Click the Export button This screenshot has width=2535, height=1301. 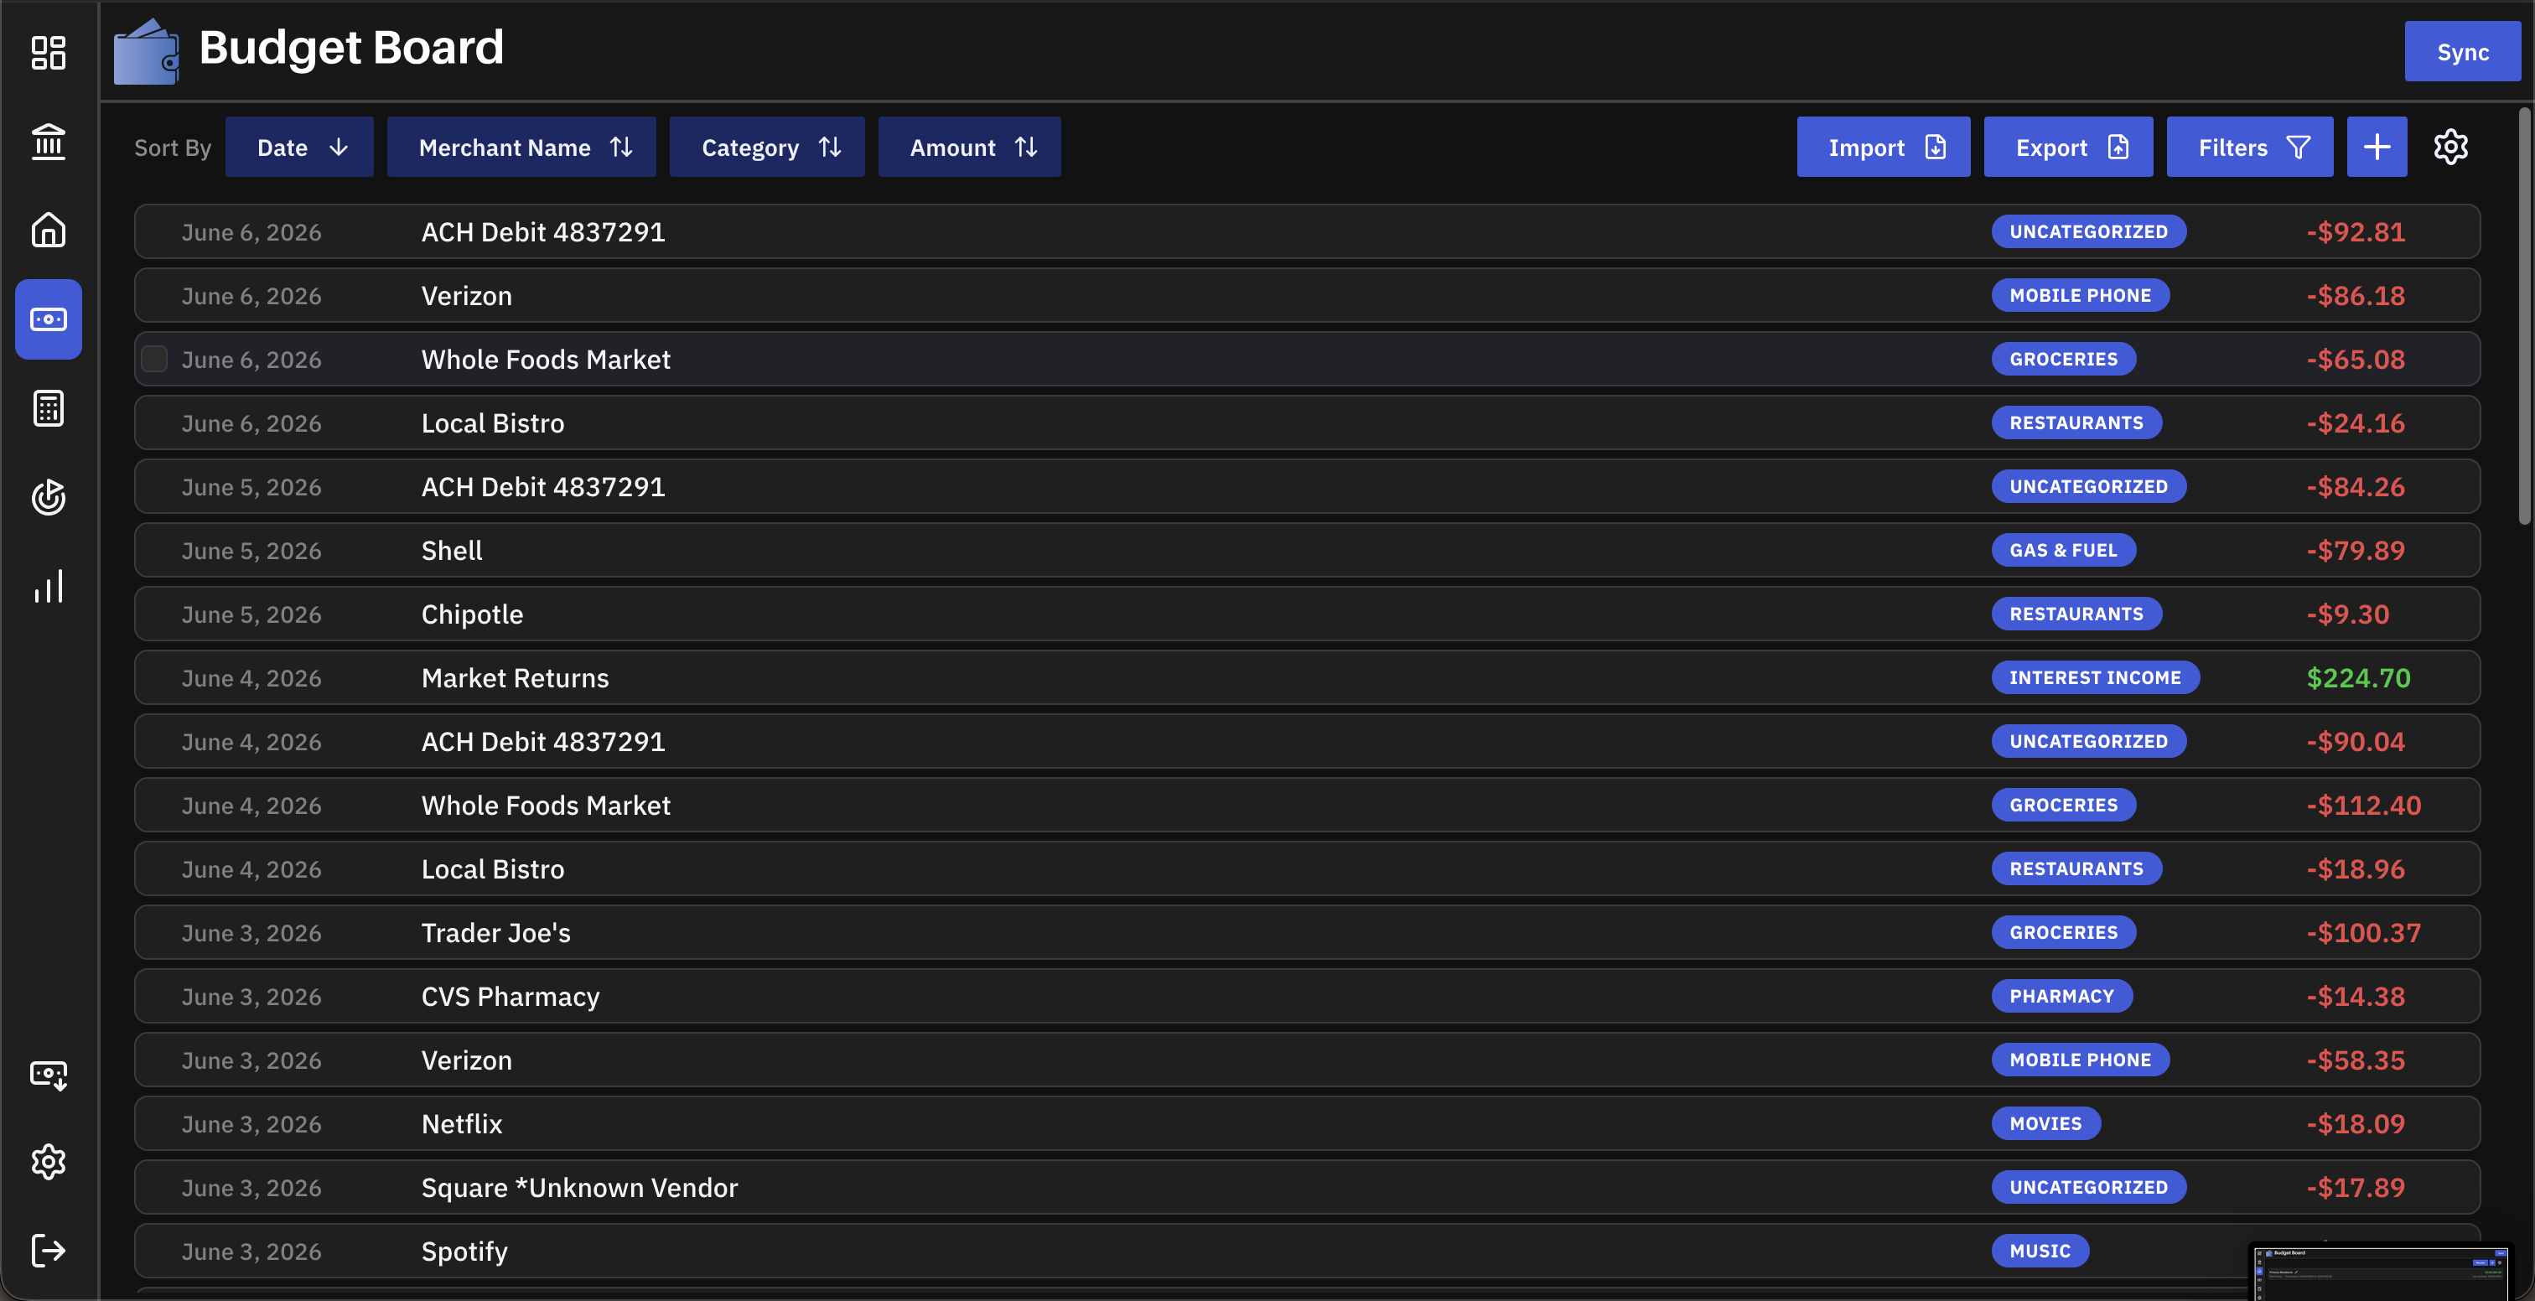point(2067,147)
